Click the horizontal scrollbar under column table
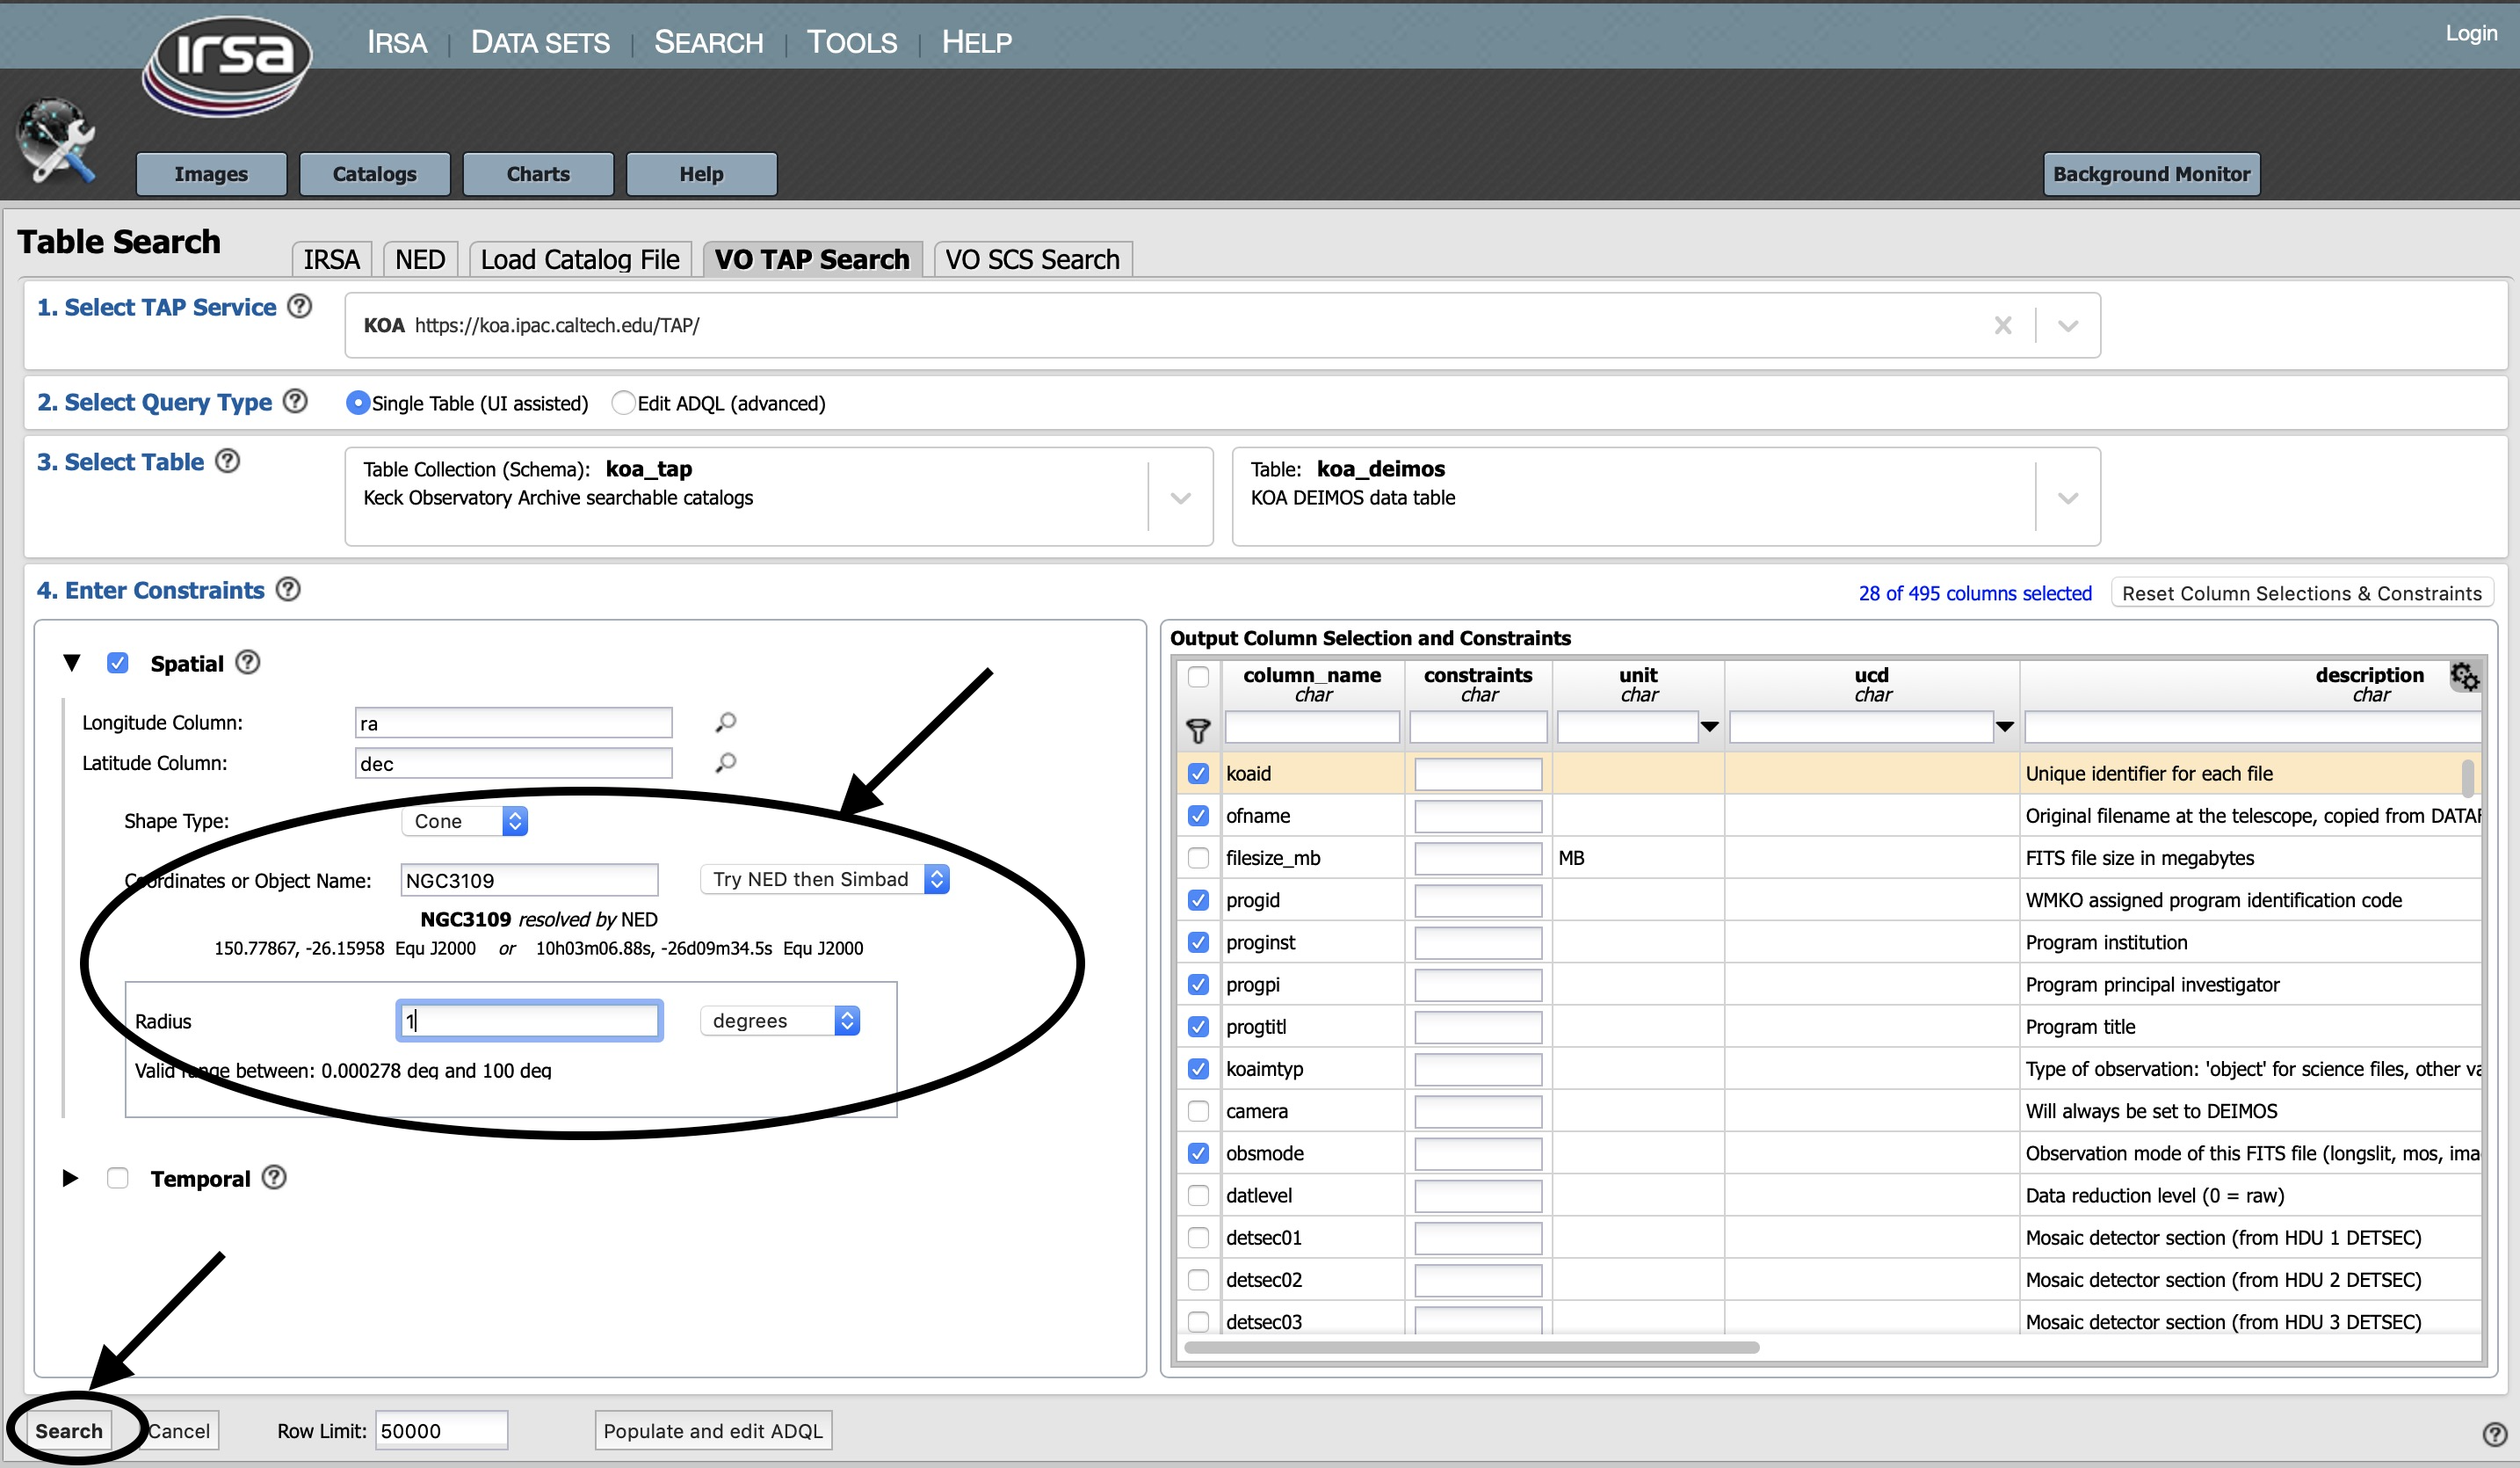The width and height of the screenshot is (2520, 1468). [1470, 1347]
